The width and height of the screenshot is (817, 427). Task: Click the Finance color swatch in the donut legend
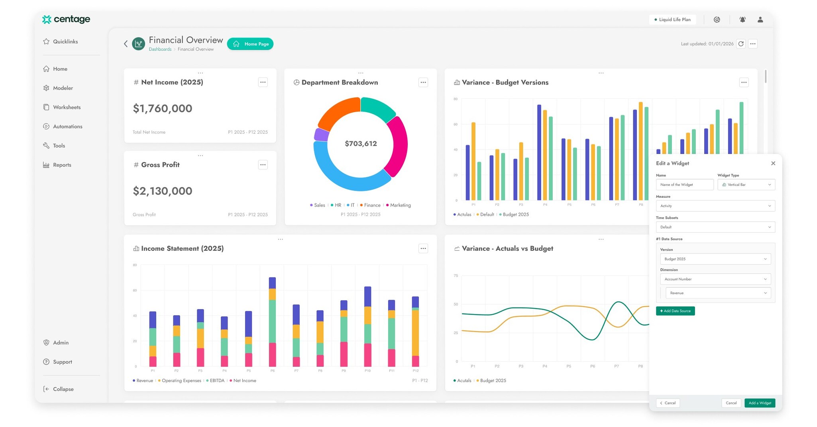point(362,205)
